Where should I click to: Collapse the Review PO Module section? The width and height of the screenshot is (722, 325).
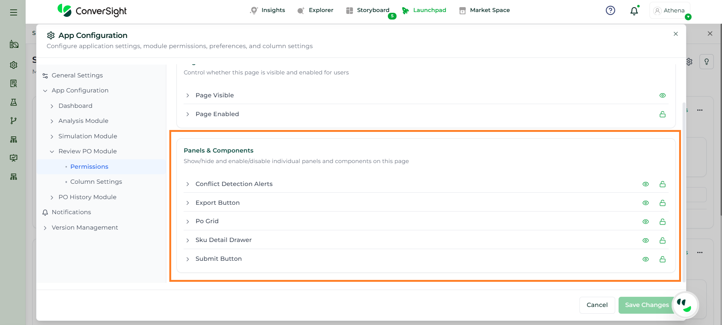click(52, 151)
